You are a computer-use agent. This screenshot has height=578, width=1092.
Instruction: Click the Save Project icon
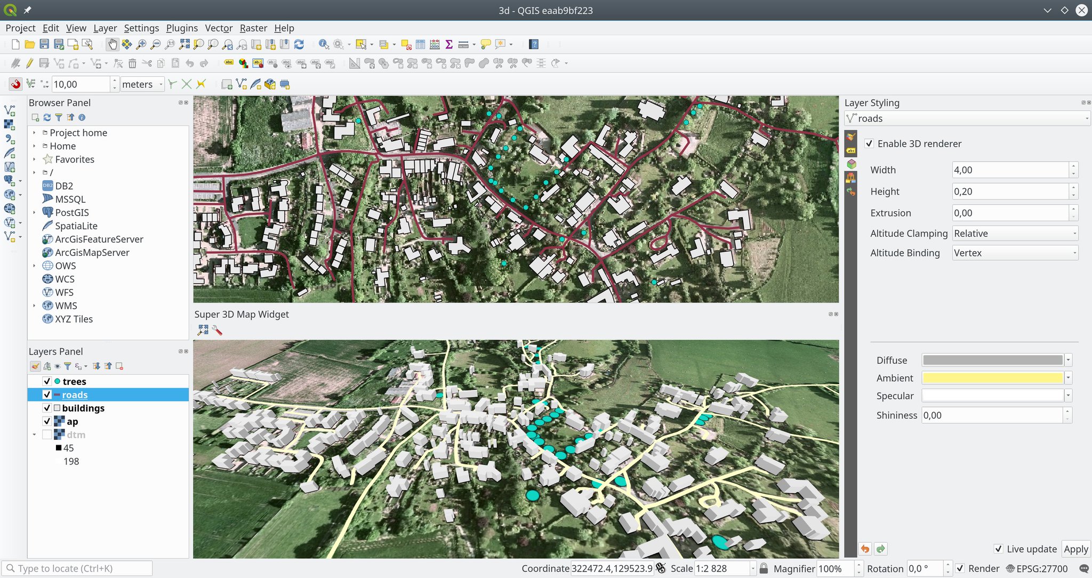click(44, 44)
